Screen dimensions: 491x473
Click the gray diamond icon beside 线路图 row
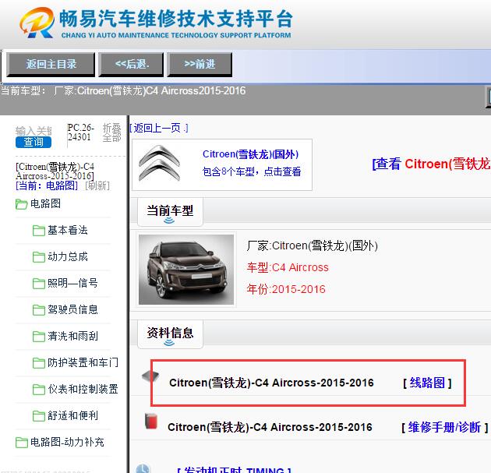150,376
